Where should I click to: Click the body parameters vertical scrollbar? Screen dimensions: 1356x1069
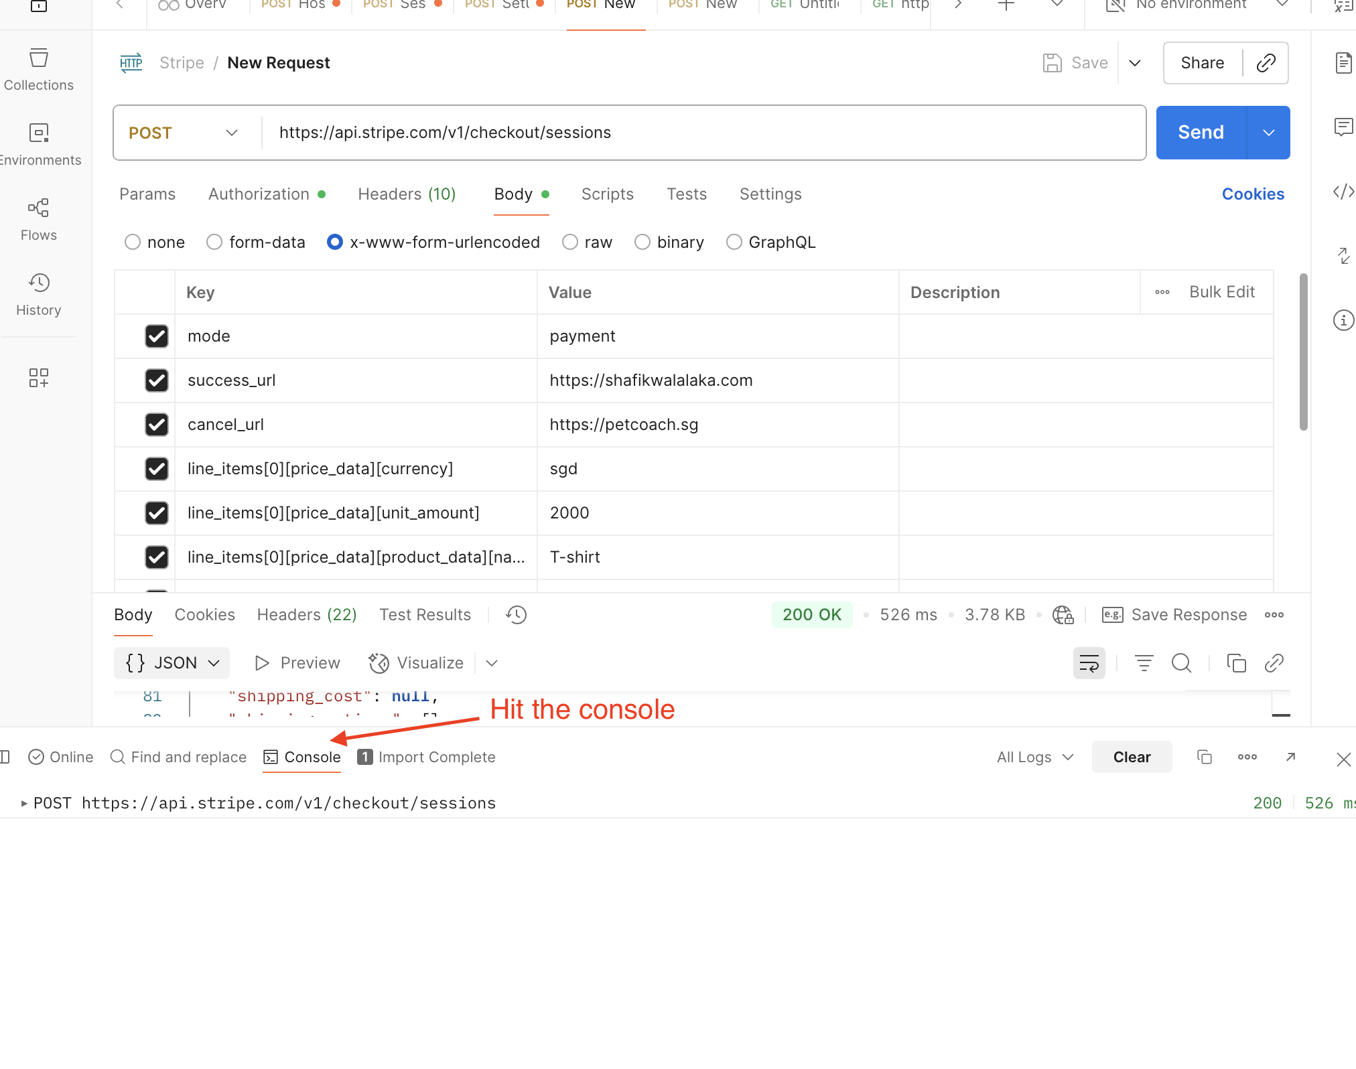click(x=1303, y=352)
